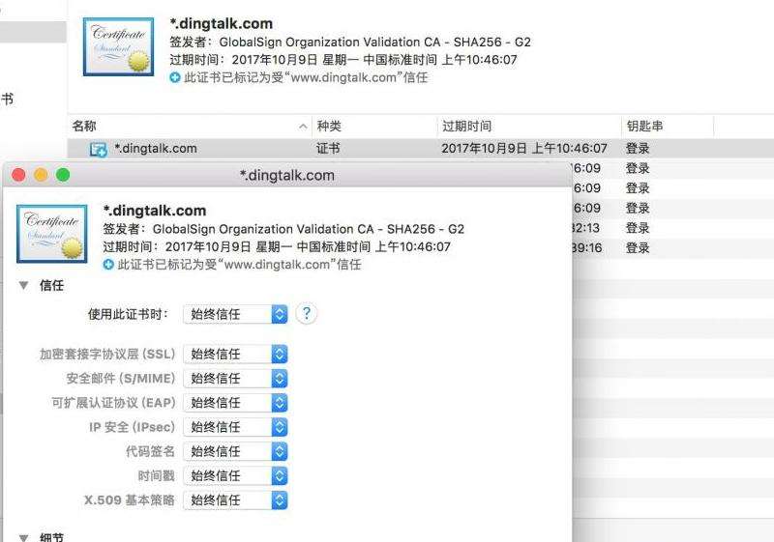The width and height of the screenshot is (774, 542).
Task: Select the list row ending in 2:13
Action: coord(673,228)
